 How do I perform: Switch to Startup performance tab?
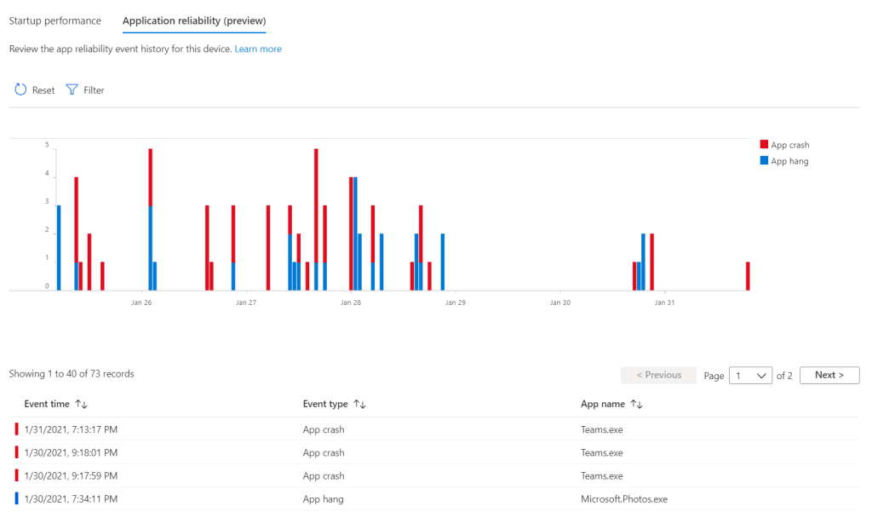point(54,20)
